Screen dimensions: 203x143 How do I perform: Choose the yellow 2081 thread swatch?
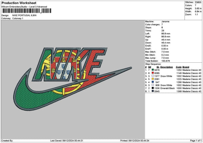pyautogui.click(x=153, y=79)
